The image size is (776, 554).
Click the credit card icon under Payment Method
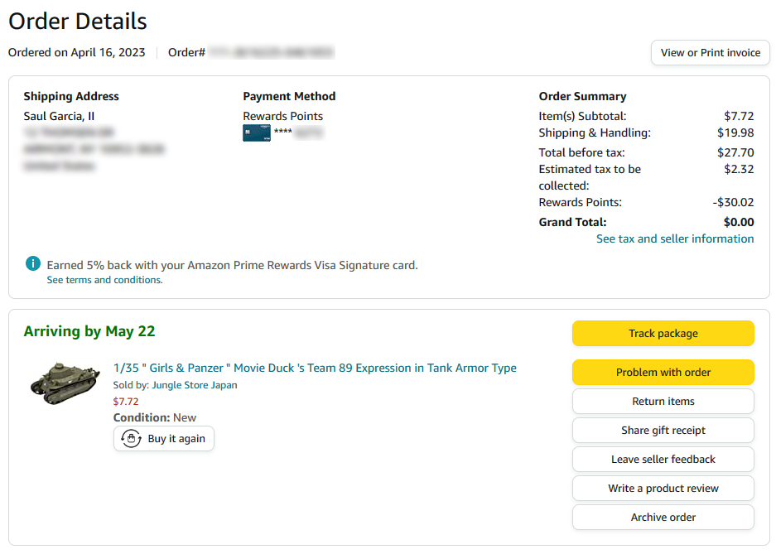tap(257, 132)
